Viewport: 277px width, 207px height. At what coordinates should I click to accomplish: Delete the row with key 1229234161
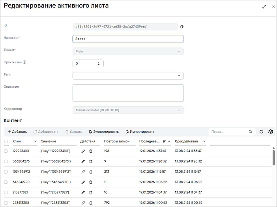pyautogui.click(x=91, y=151)
